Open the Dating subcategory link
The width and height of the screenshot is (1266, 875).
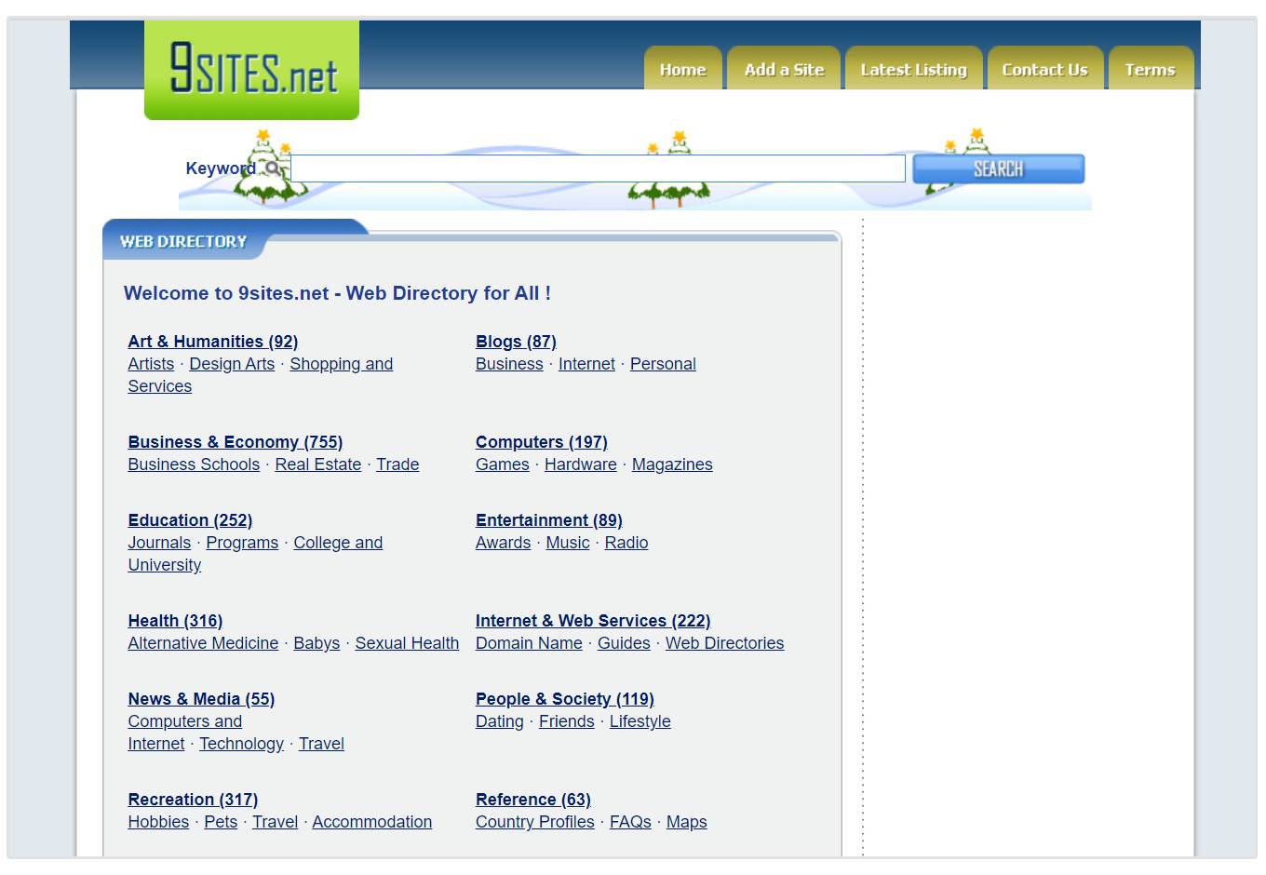499,721
